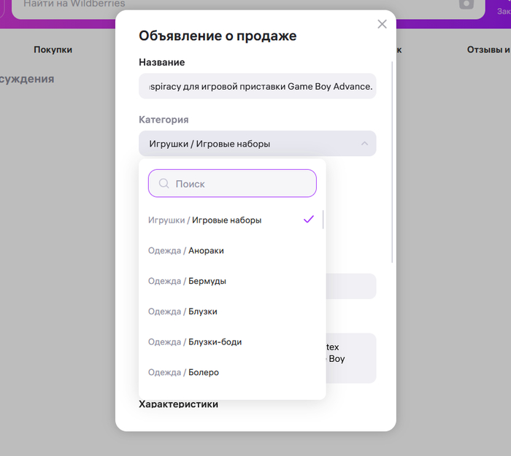Focus the Поиск category search field
The width and height of the screenshot is (511, 456).
[241, 184]
